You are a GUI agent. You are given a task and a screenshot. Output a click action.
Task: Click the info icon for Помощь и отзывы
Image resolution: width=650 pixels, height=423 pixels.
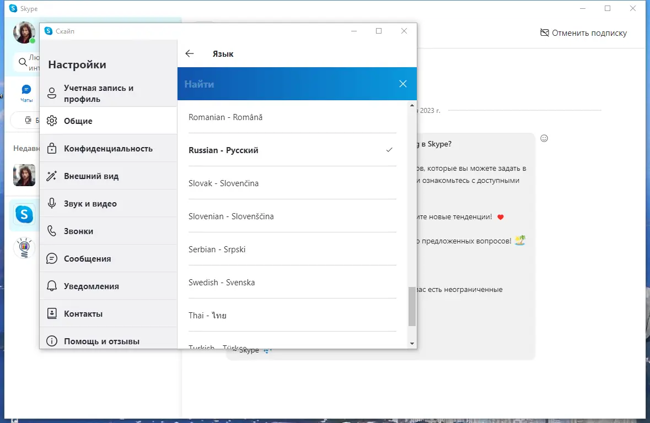point(52,341)
